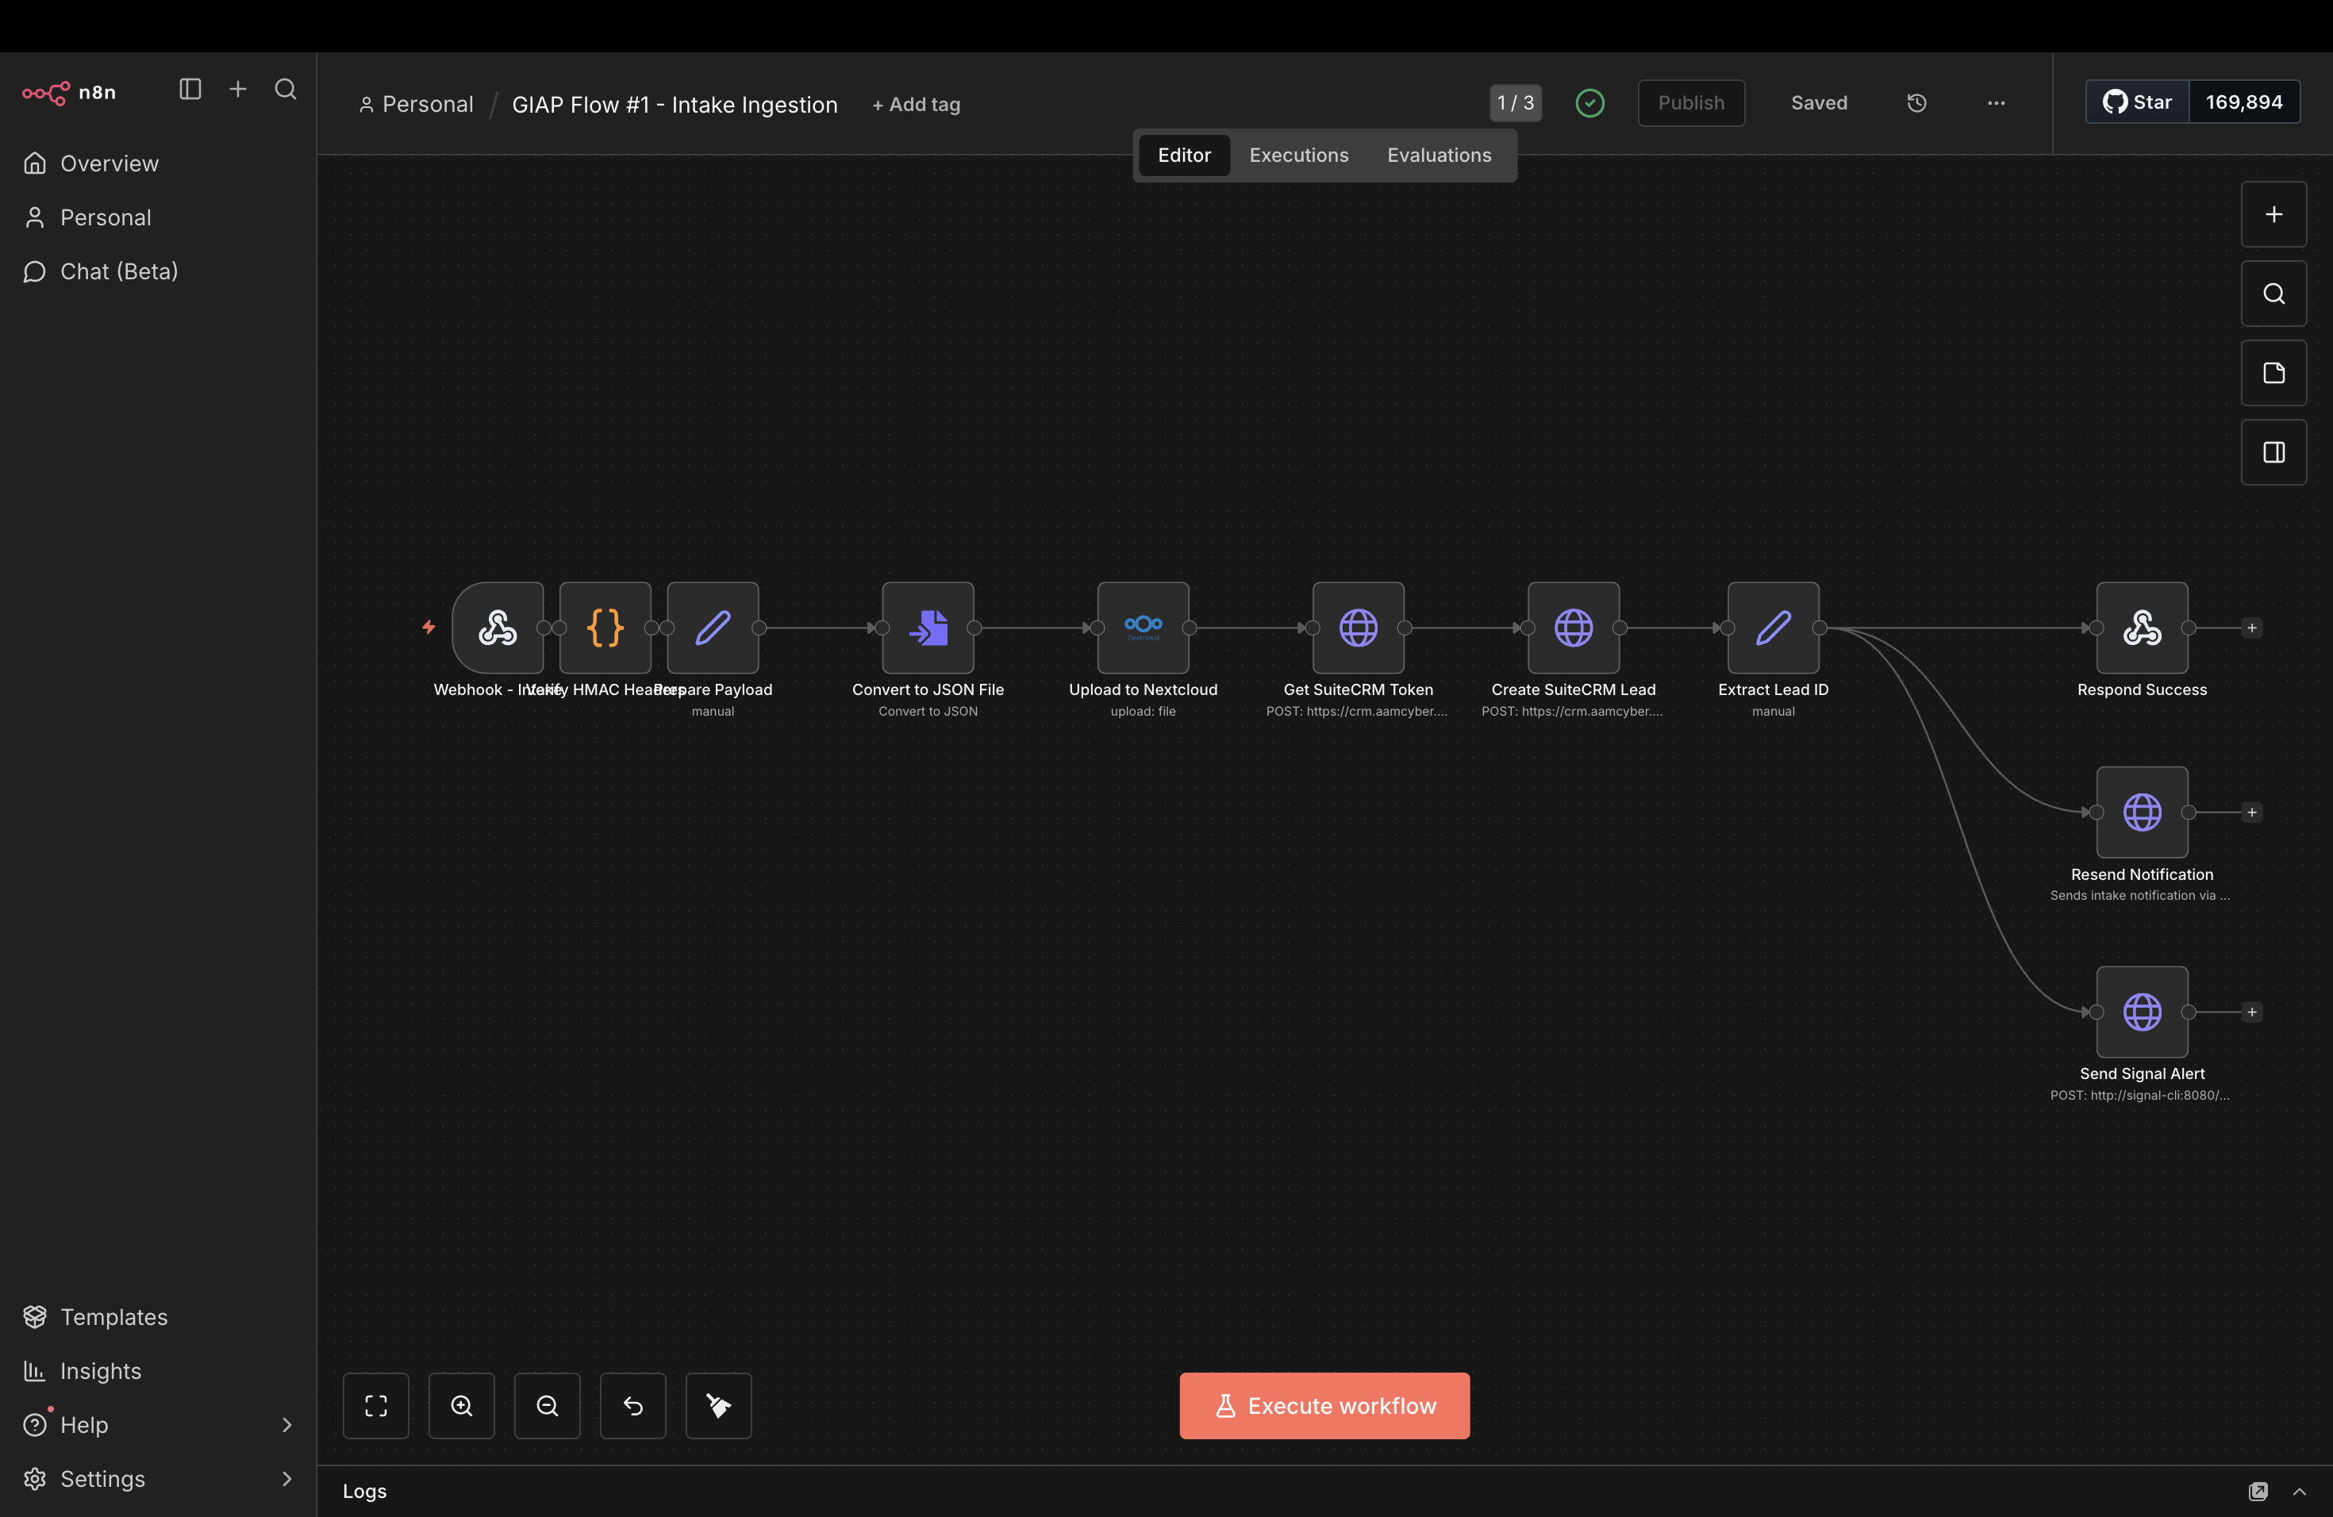The width and height of the screenshot is (2333, 1517).
Task: Toggle the right side panel
Action: (x=2274, y=451)
